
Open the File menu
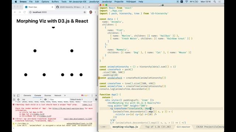[31, 1]
